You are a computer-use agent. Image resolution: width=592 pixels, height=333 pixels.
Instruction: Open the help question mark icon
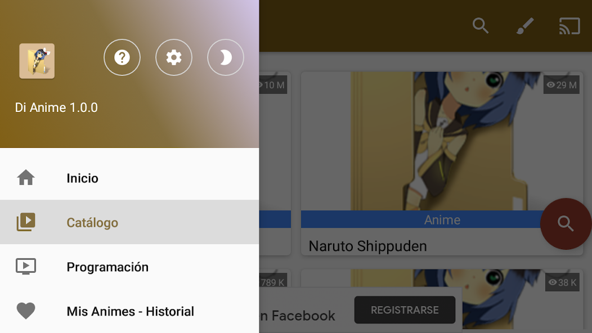tap(122, 57)
